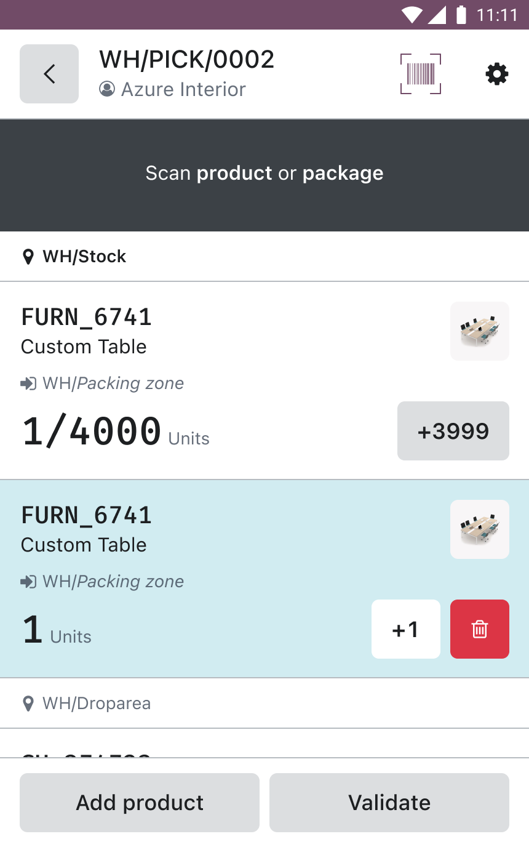Viewport: 529px width, 847px height.
Task: Click the WH/PICK/0002 title
Action: [186, 59]
